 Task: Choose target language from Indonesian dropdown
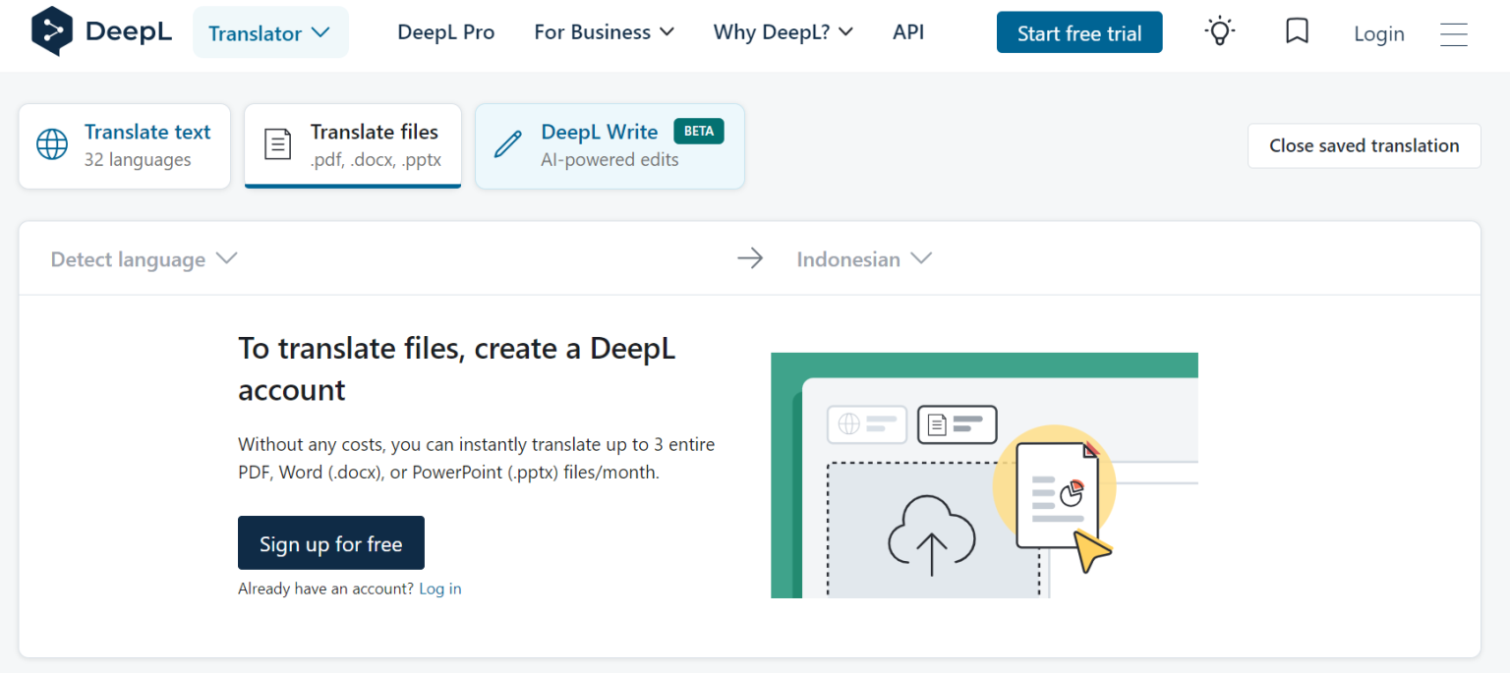pos(863,259)
